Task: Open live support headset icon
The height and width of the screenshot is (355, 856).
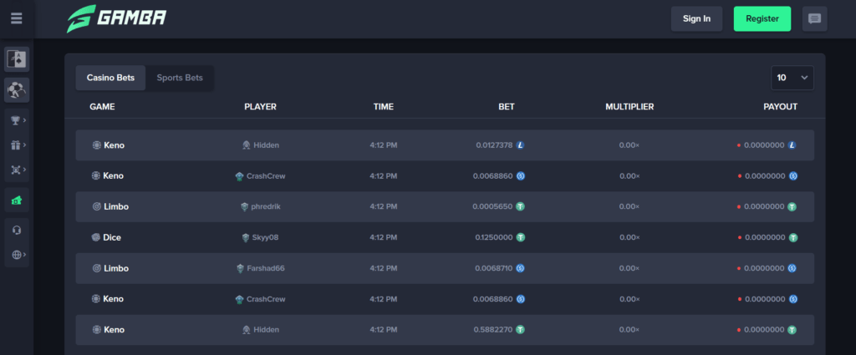Action: tap(17, 231)
